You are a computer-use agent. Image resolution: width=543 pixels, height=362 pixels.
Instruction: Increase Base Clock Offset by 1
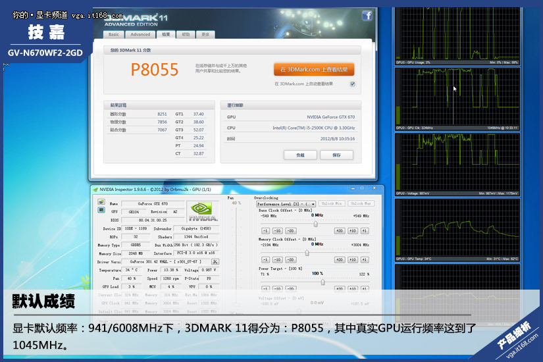(365, 231)
